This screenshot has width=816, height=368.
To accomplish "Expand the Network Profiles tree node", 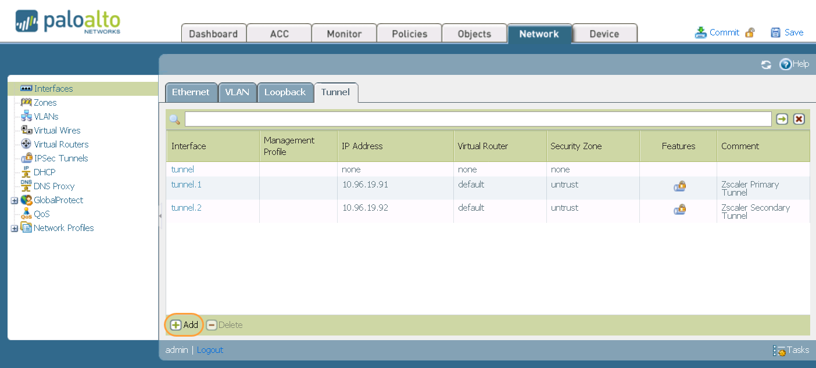I will tap(14, 228).
